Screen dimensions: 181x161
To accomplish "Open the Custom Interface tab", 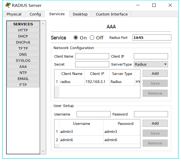I will click(x=112, y=14).
